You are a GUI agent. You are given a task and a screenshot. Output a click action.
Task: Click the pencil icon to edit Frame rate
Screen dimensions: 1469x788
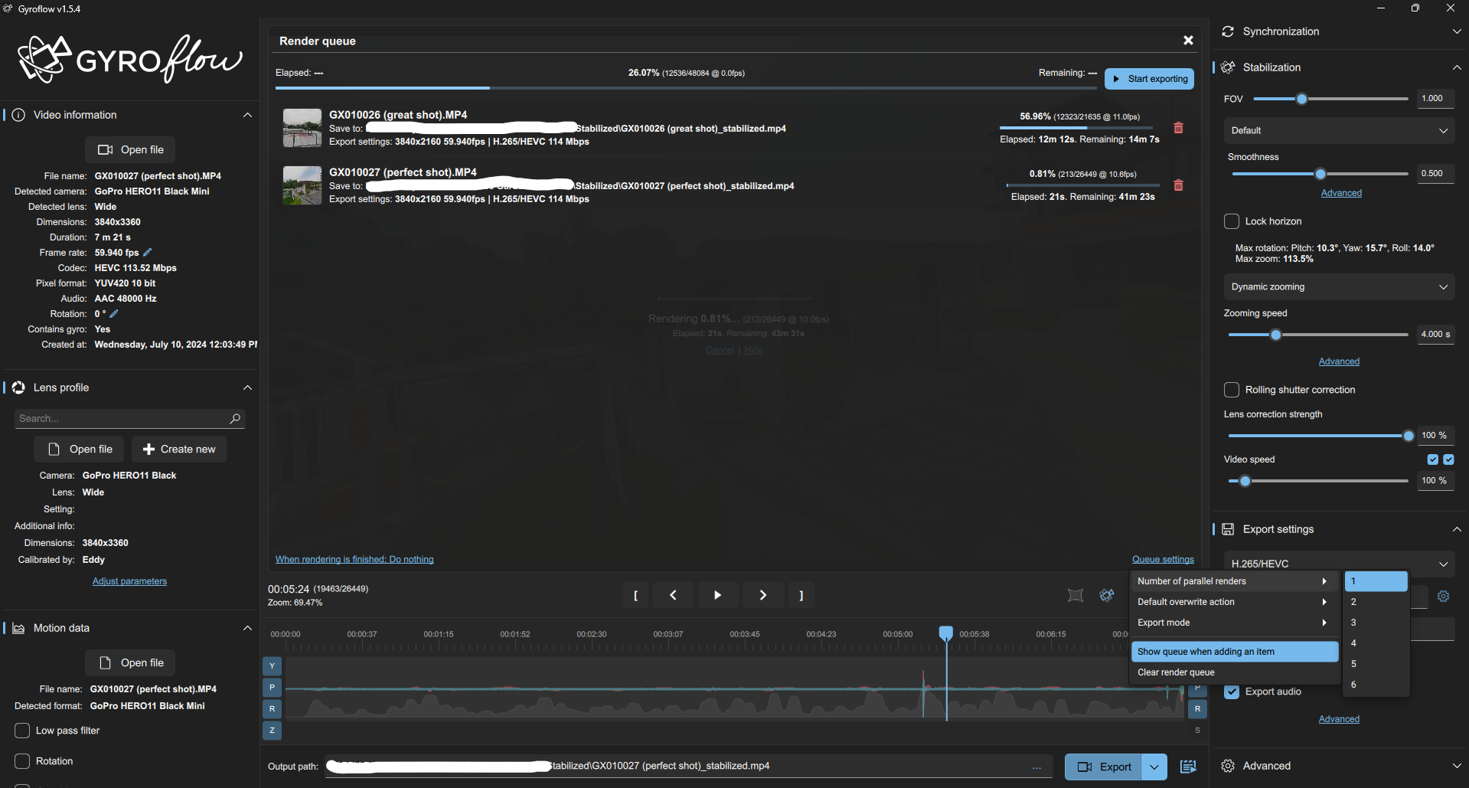click(x=146, y=252)
